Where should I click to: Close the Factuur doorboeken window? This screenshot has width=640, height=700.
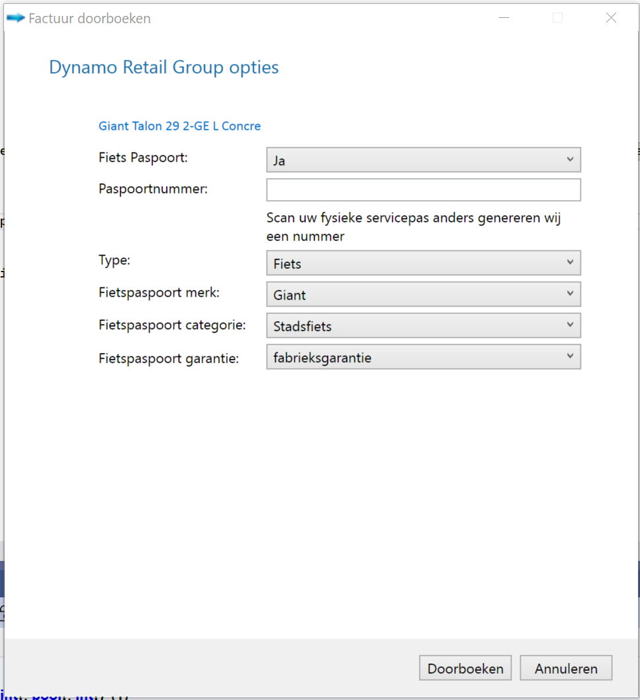pos(611,18)
